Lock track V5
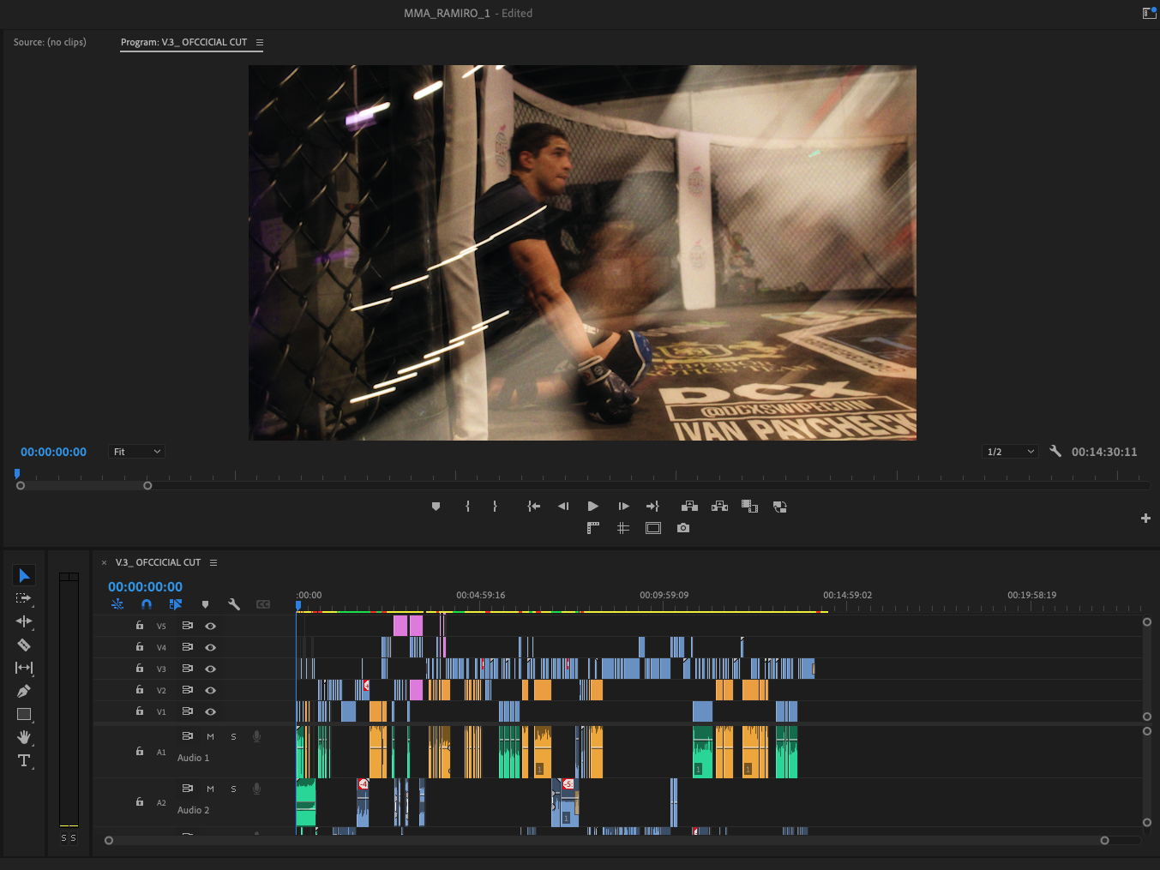 pyautogui.click(x=140, y=626)
